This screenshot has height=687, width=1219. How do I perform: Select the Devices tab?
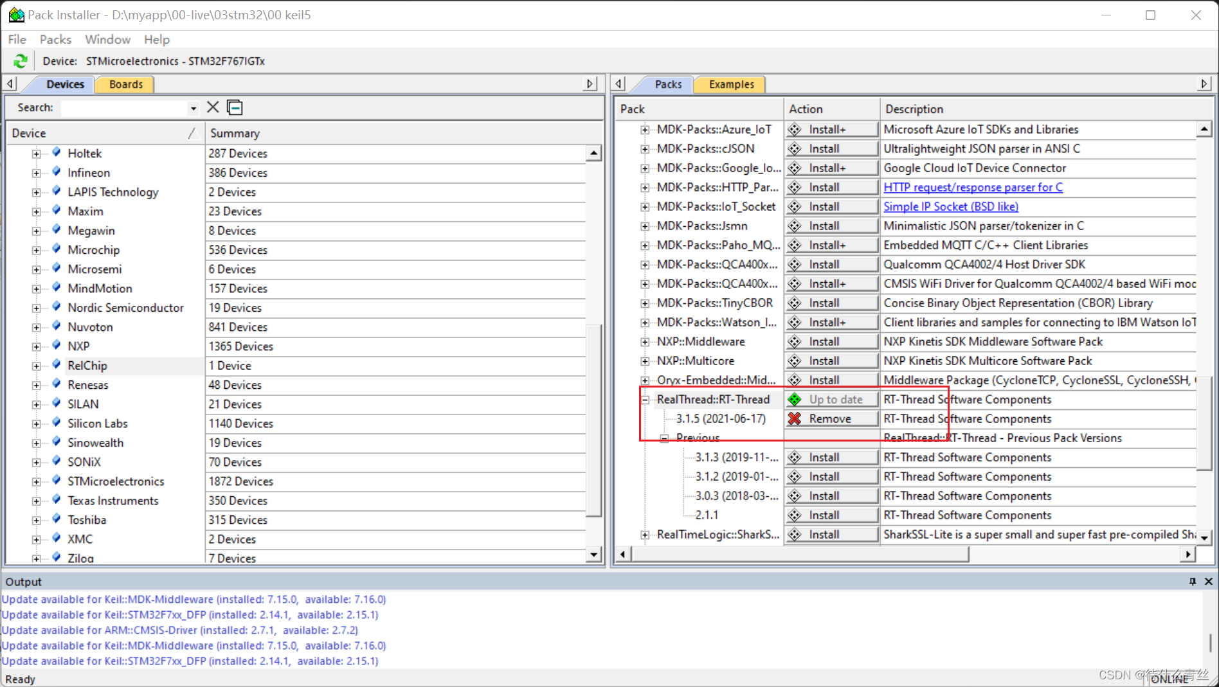pyautogui.click(x=65, y=84)
